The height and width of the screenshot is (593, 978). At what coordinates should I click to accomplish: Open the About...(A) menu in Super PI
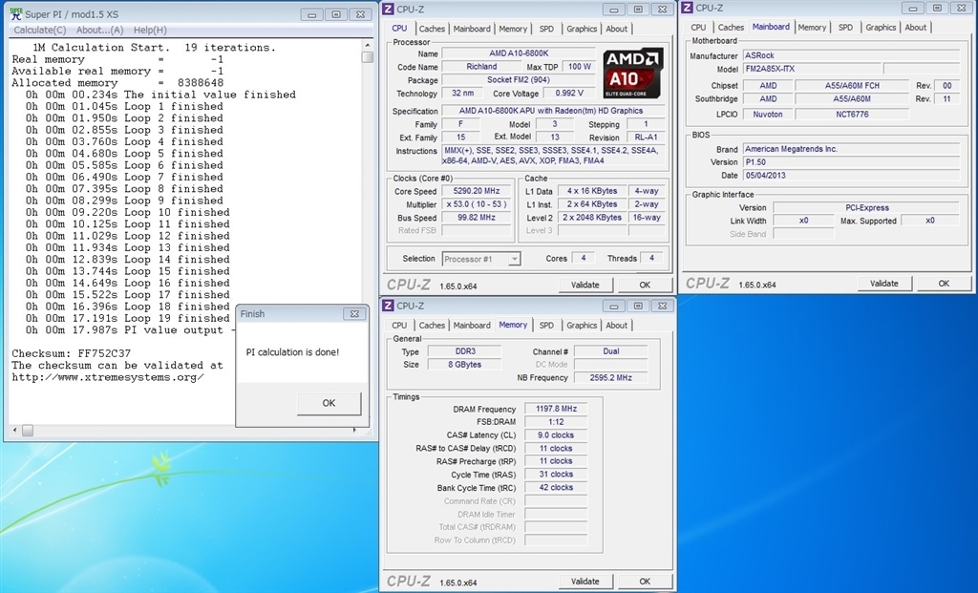tap(99, 30)
